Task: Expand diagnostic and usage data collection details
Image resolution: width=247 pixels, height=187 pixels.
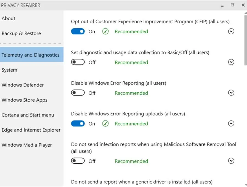Action: coord(231,62)
